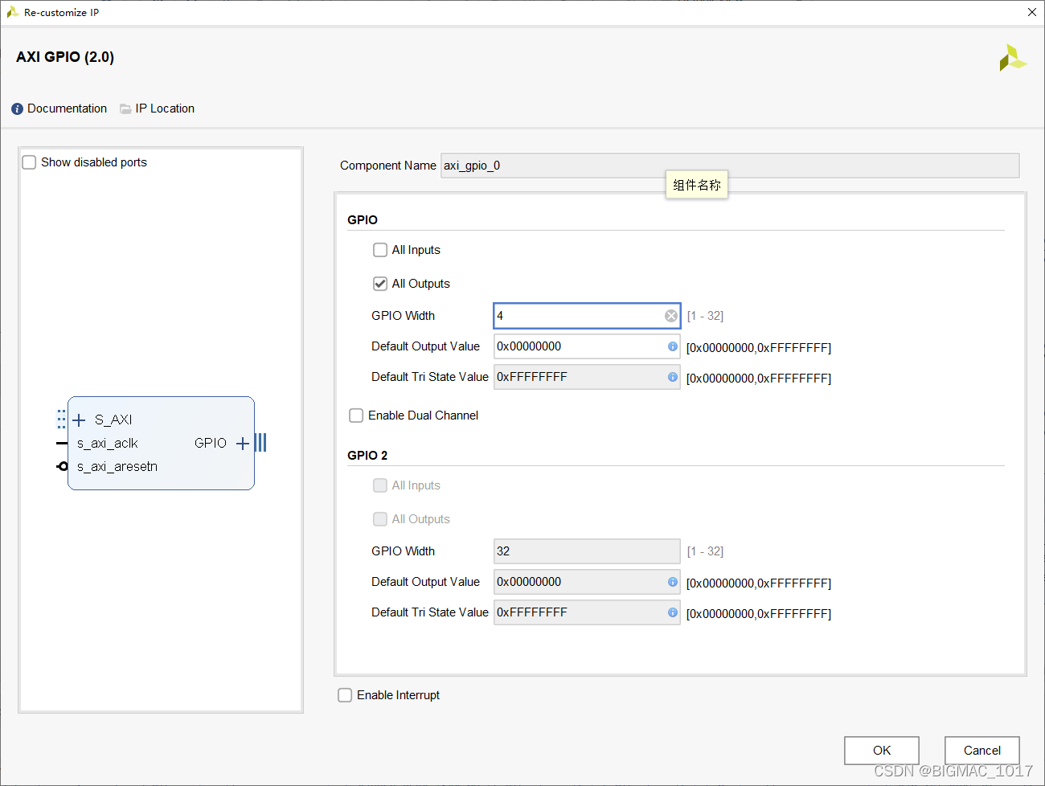Enable Dual Channel checkbox
This screenshot has height=786, width=1045.
(x=356, y=416)
